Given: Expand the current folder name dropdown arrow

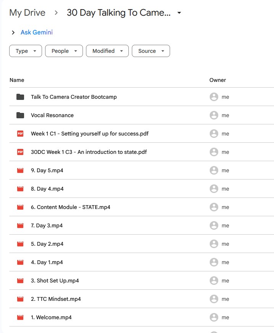Looking at the screenshot, I should click(x=179, y=13).
